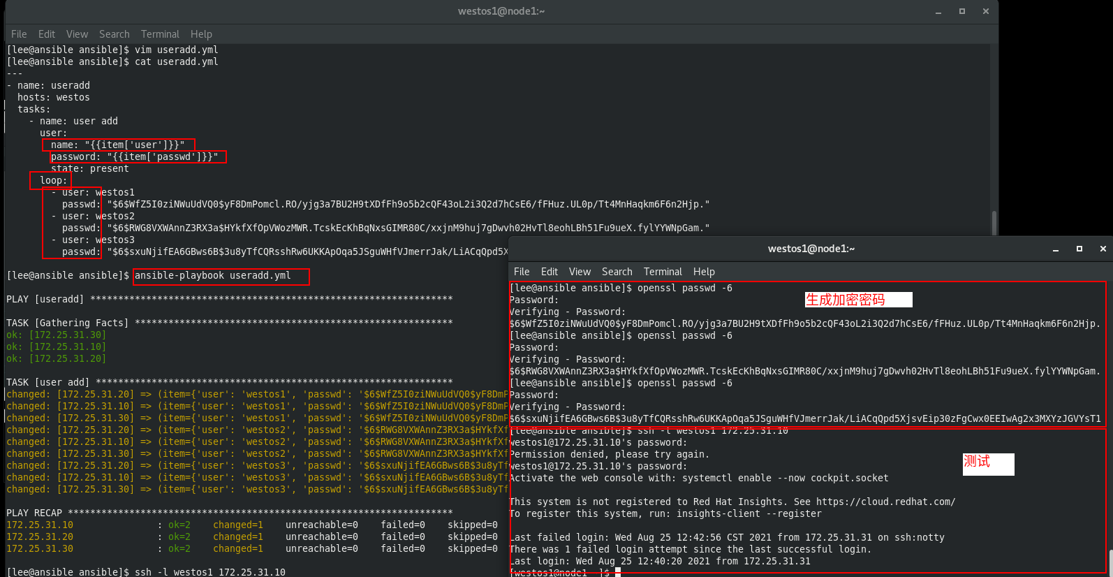Click the 172.25.31.20 recap row
1113x577 pixels.
[x=252, y=537]
